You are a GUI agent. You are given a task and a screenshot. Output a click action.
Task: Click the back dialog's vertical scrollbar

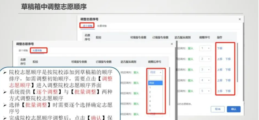(x=237, y=62)
